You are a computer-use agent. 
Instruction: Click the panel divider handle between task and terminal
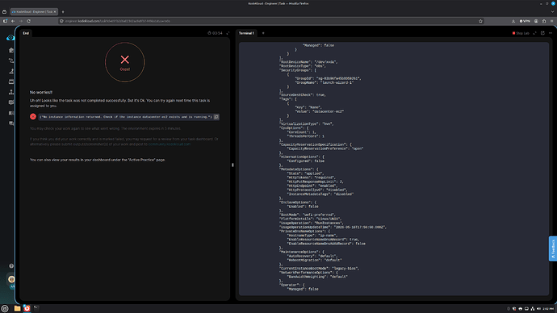232,165
